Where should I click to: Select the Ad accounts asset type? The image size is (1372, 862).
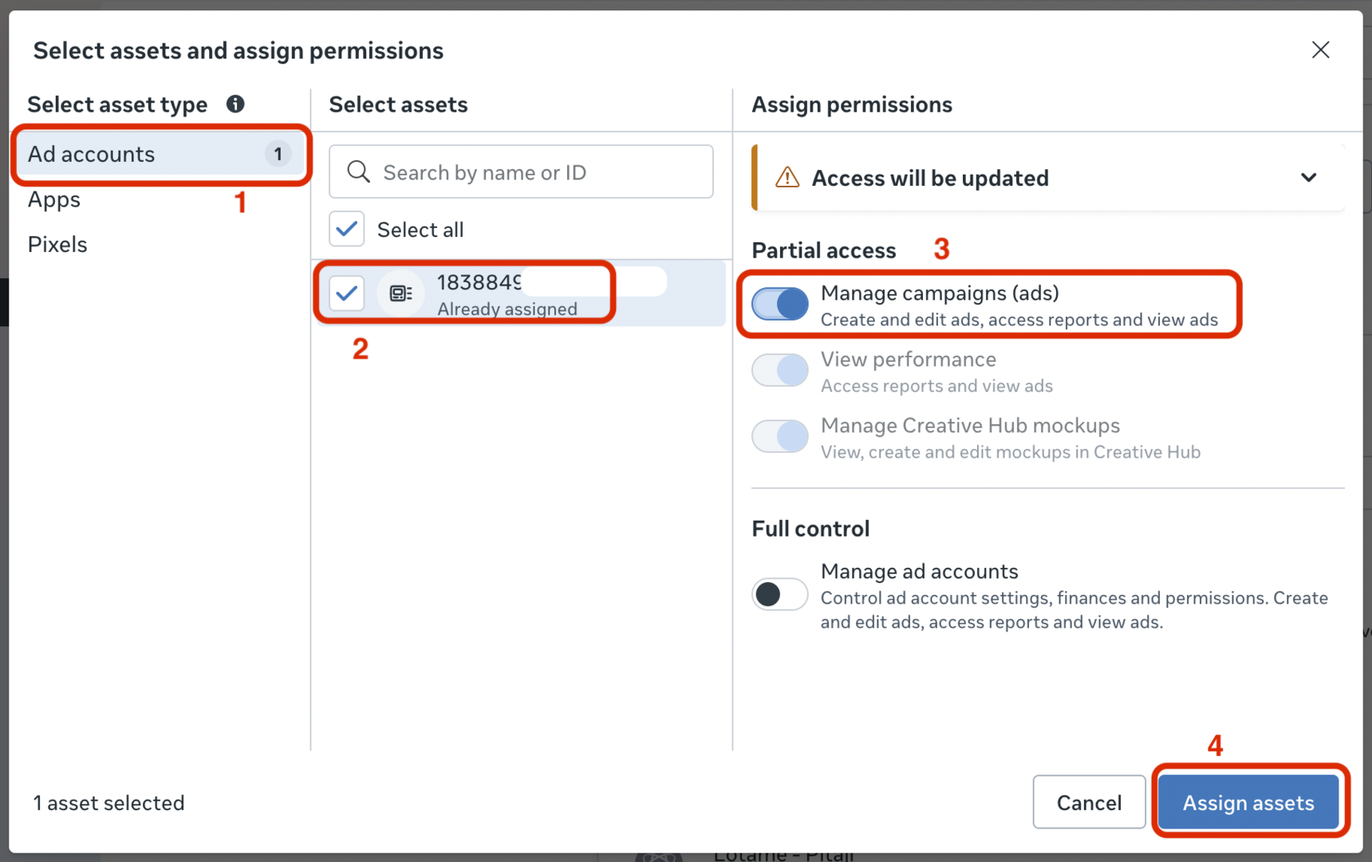(x=92, y=154)
